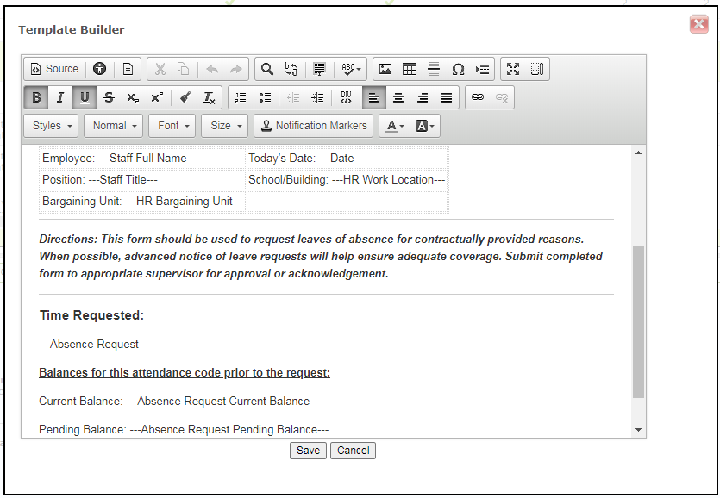This screenshot has height=498, width=720.
Task: Open the Notification Markers menu
Action: (313, 125)
